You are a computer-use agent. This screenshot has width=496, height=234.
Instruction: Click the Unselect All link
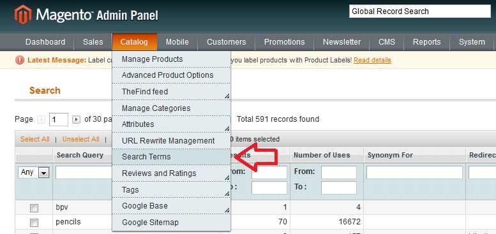[80, 139]
